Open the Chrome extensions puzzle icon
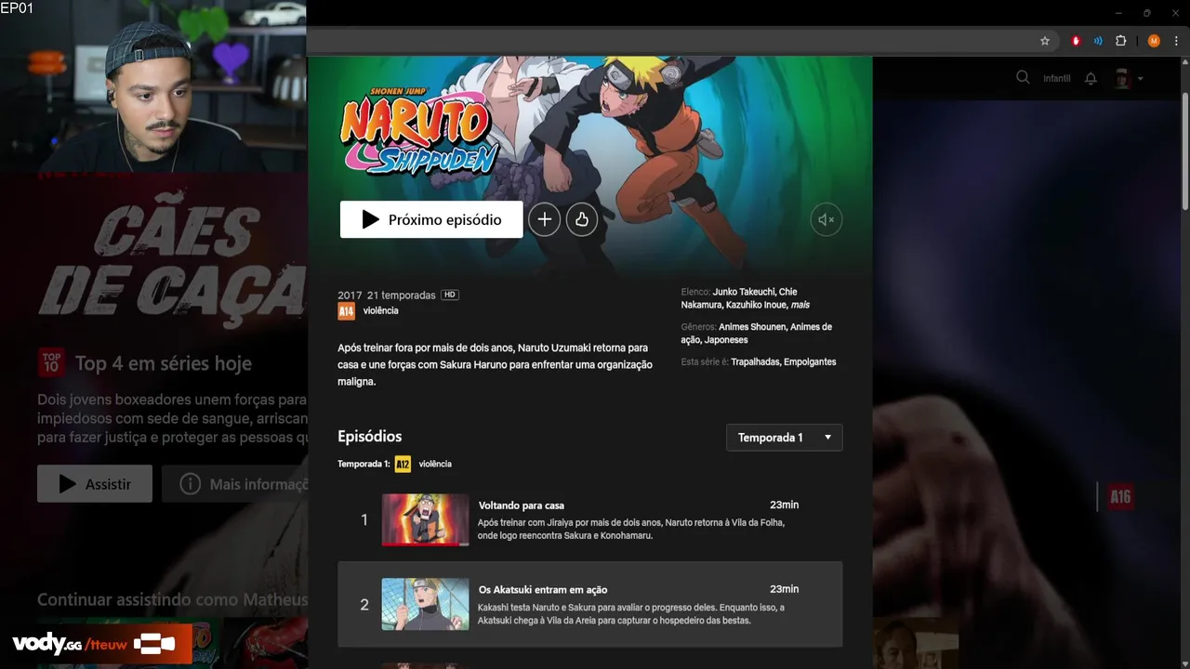 tap(1121, 41)
